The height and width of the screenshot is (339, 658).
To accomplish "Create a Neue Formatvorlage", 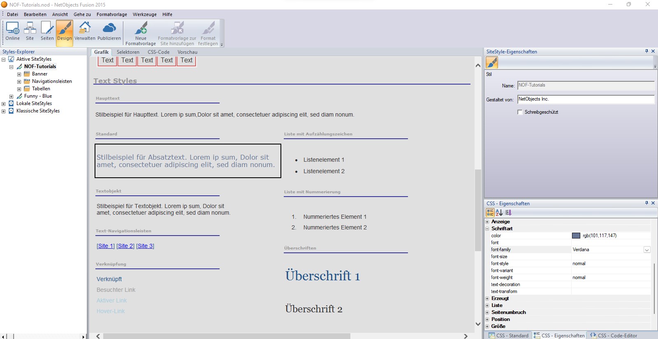I will coord(141,33).
